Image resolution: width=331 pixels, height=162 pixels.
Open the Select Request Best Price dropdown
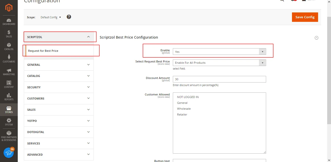pos(219,63)
